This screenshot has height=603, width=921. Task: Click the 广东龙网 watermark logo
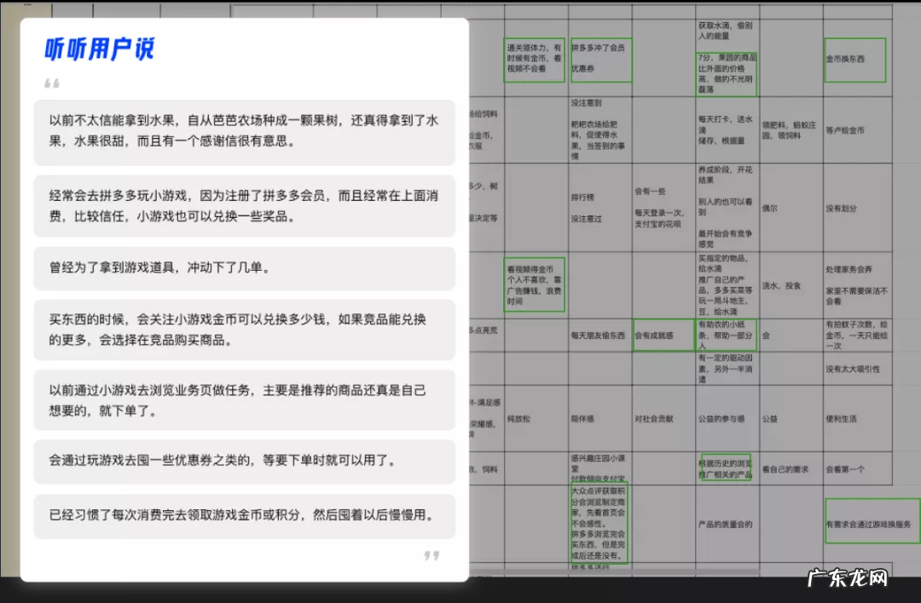(849, 578)
